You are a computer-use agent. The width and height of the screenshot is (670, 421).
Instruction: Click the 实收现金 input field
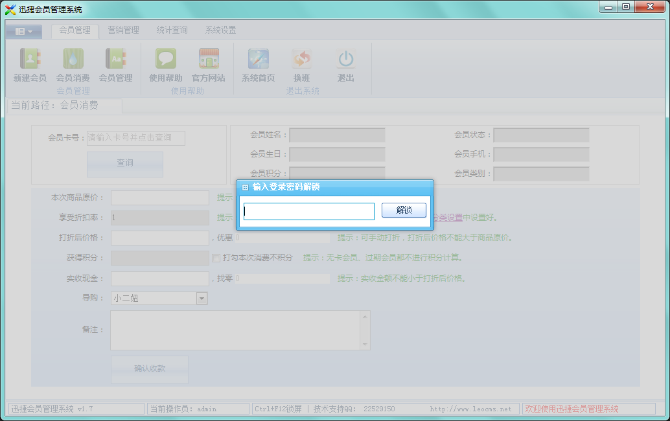pyautogui.click(x=160, y=279)
